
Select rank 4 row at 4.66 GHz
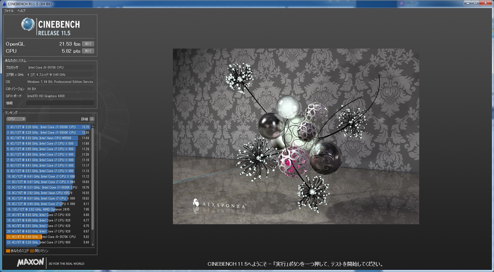click(x=48, y=144)
